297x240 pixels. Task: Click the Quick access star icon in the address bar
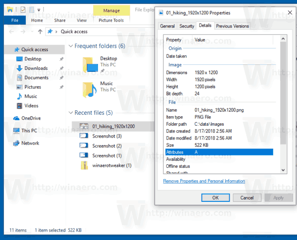pyautogui.click(x=50, y=31)
